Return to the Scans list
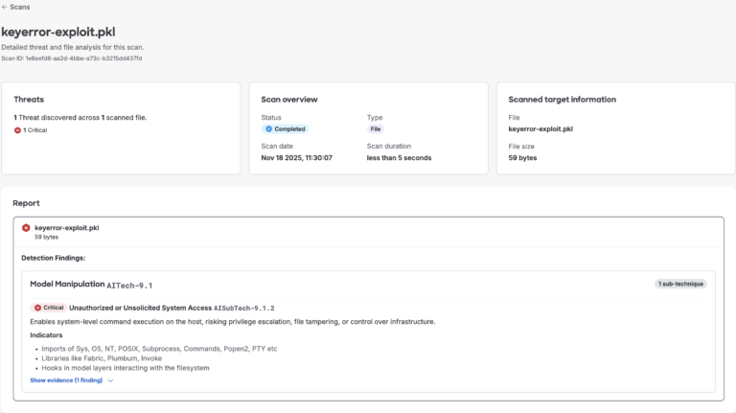This screenshot has height=413, width=736. point(19,7)
